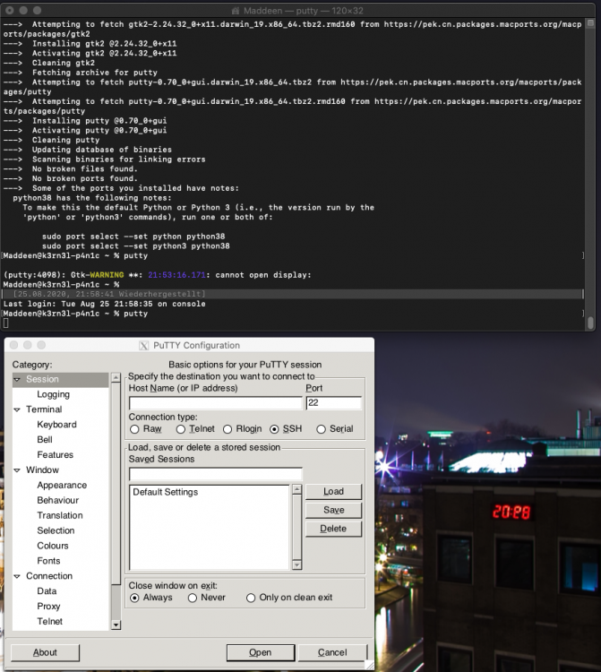Click the Delete session button
The width and height of the screenshot is (601, 672).
coord(333,529)
